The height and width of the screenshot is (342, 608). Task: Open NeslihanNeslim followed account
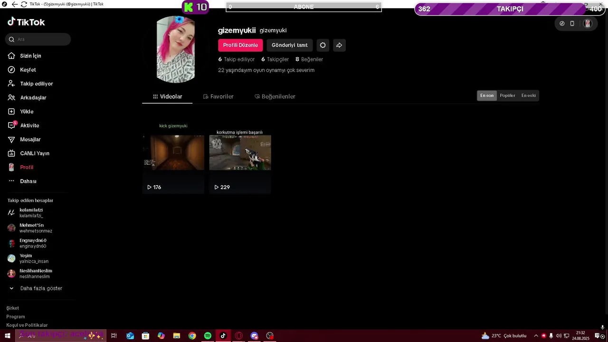click(x=31, y=274)
